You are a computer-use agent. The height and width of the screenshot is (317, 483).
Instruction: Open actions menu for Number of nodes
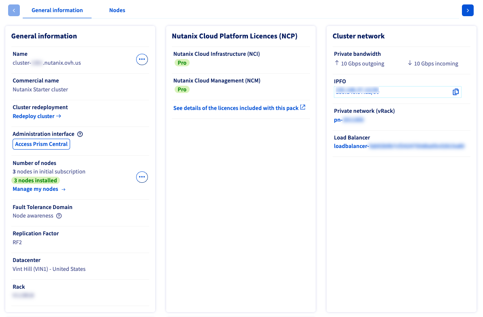point(142,177)
